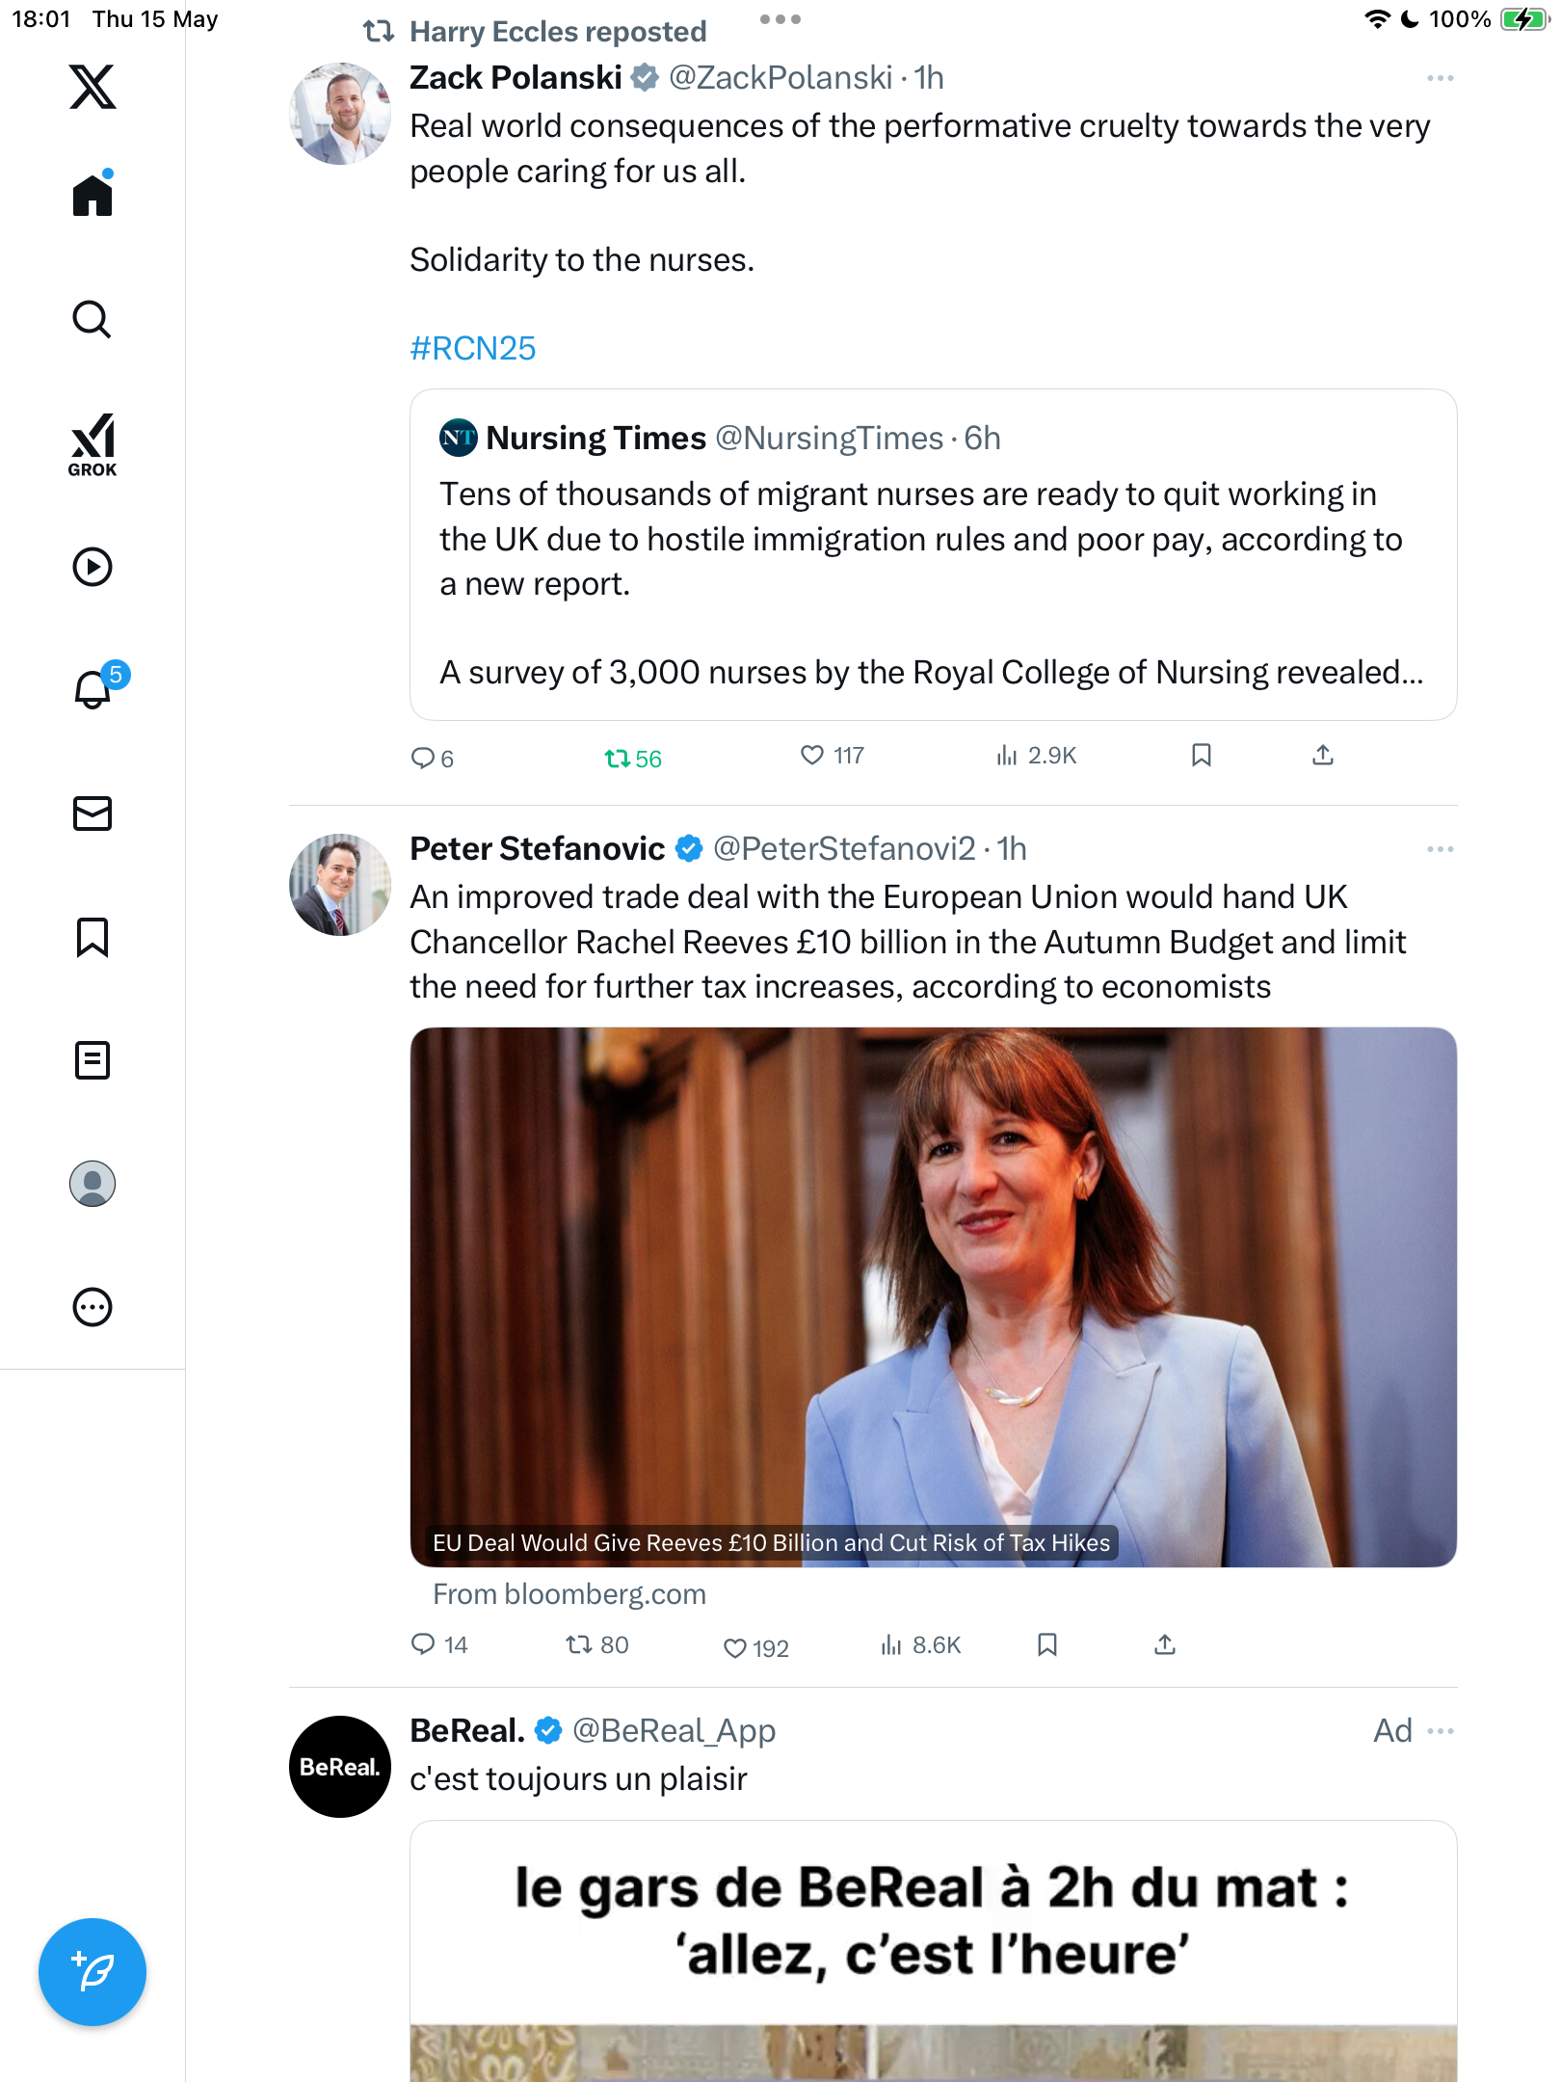The width and height of the screenshot is (1561, 2082).
Task: Open the profile avatar tab in sidebar
Action: click(x=93, y=1184)
